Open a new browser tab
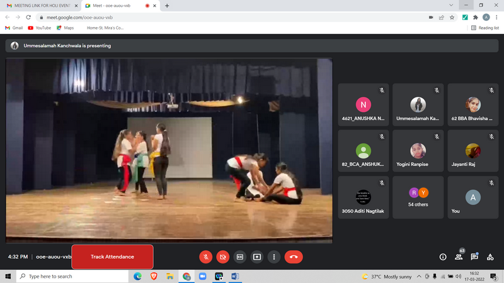Screen dimensions: 504x283 167,6
